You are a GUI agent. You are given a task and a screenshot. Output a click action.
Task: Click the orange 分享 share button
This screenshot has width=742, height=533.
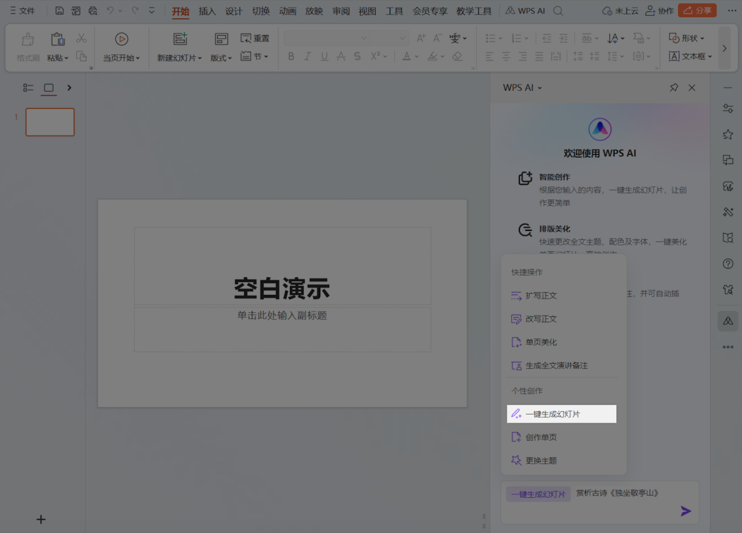[x=697, y=10]
